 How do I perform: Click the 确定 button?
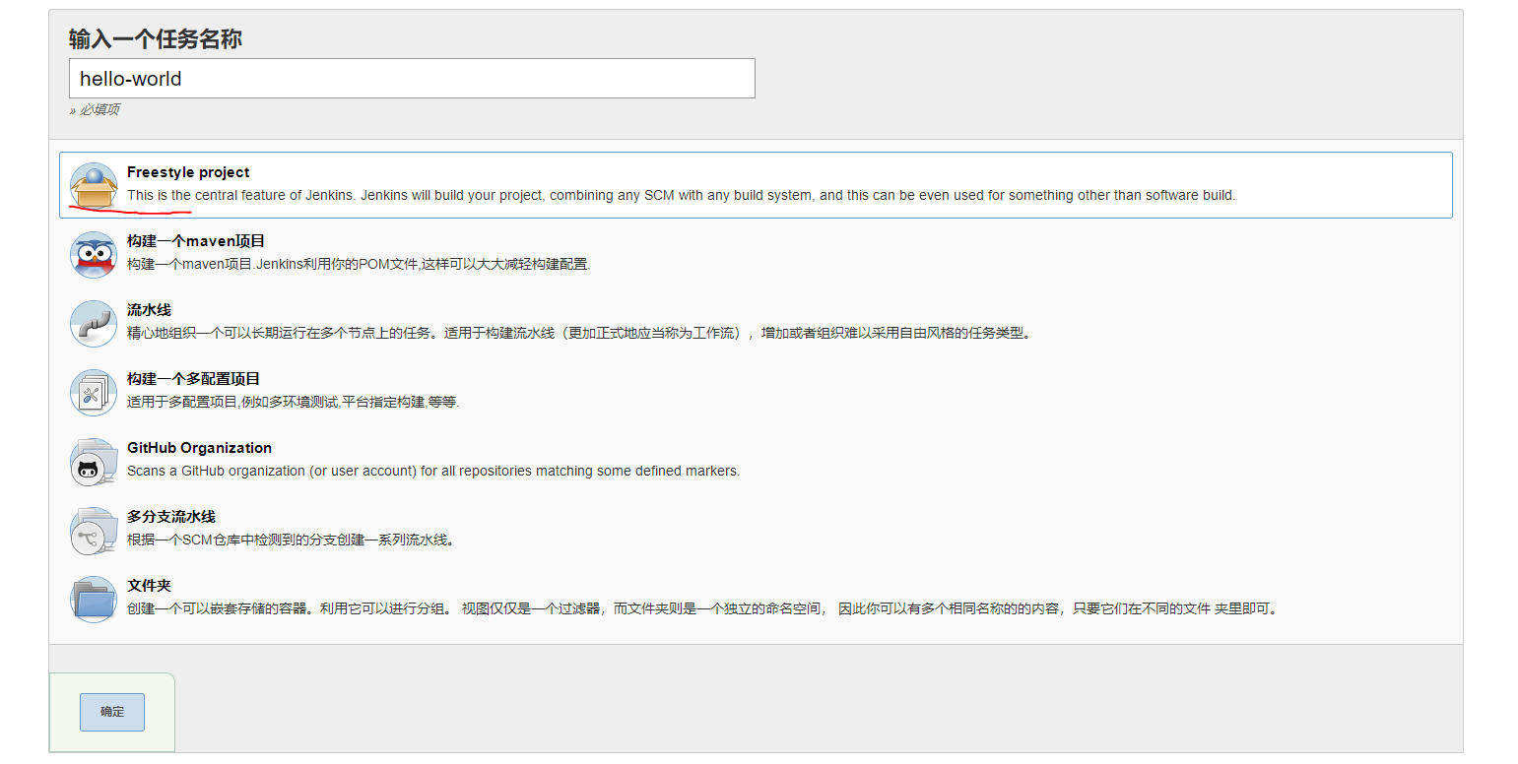tap(112, 712)
